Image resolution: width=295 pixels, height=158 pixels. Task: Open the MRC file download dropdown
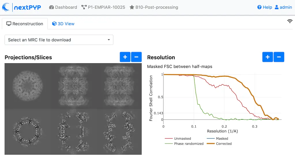(x=59, y=40)
